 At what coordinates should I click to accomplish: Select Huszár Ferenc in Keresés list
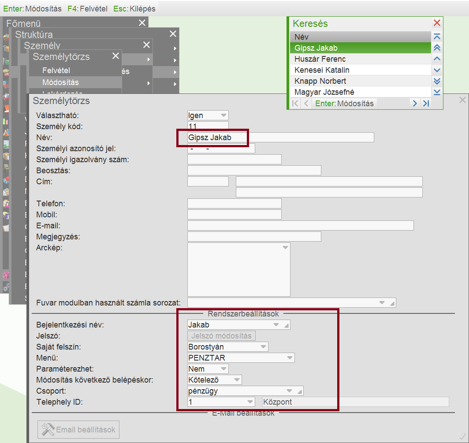tap(361, 59)
